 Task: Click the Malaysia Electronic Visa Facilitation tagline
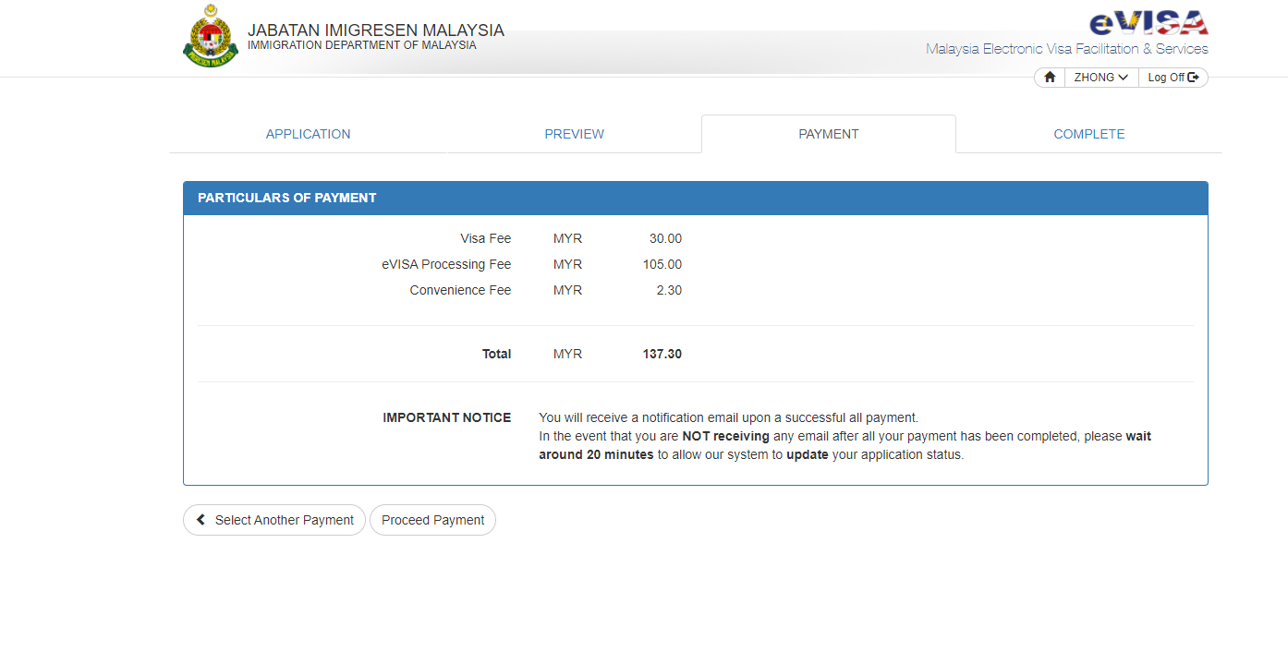tap(1066, 49)
